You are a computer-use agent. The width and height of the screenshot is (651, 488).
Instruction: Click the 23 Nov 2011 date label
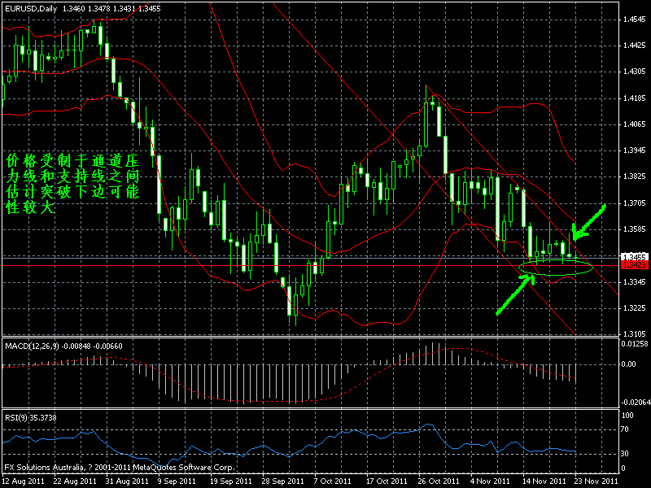[596, 481]
